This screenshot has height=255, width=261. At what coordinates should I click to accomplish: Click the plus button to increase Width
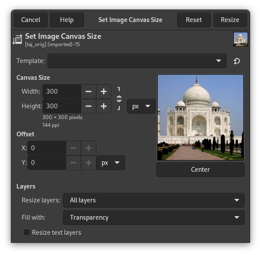pyautogui.click(x=104, y=91)
